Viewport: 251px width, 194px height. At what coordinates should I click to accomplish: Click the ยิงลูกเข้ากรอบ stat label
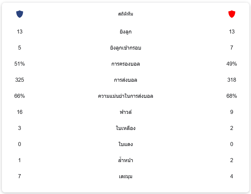point(125,48)
